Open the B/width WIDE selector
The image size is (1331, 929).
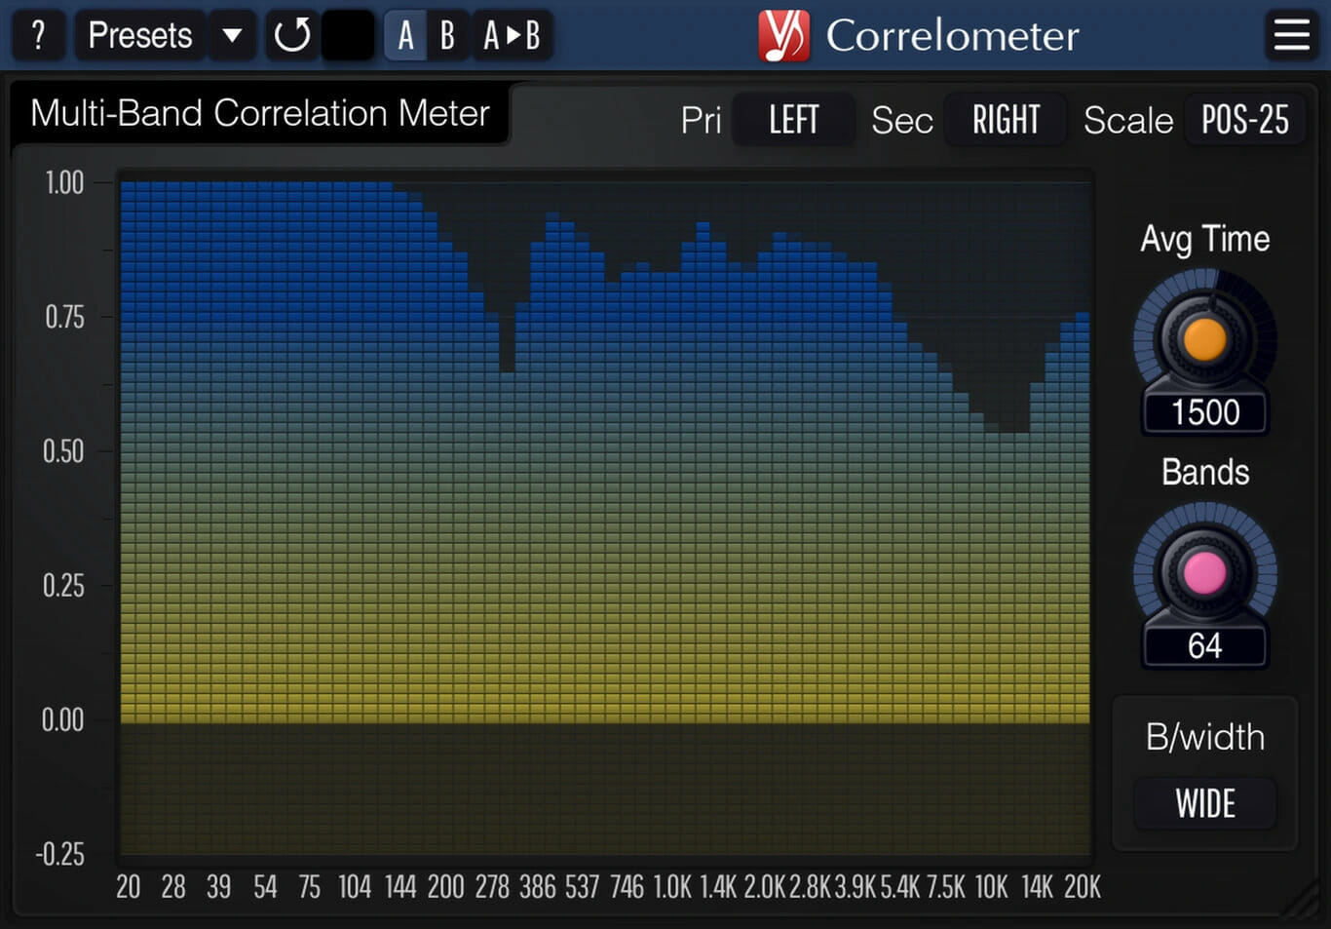click(x=1205, y=803)
